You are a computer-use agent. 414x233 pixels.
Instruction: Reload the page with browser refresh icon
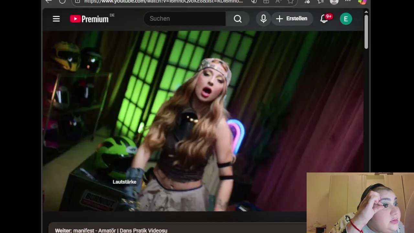[62, 2]
